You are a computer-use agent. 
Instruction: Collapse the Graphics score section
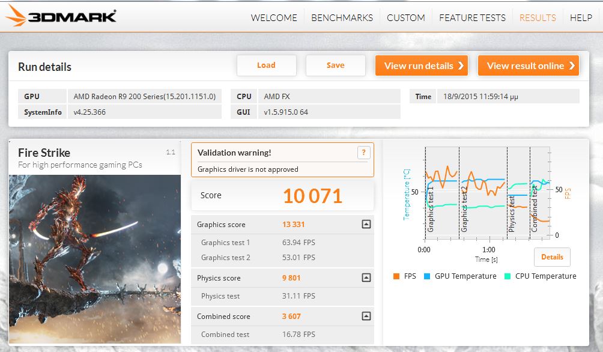click(x=366, y=224)
